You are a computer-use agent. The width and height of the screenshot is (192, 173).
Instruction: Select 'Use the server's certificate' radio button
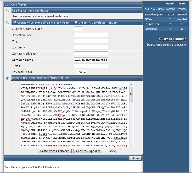click(x=7, y=11)
